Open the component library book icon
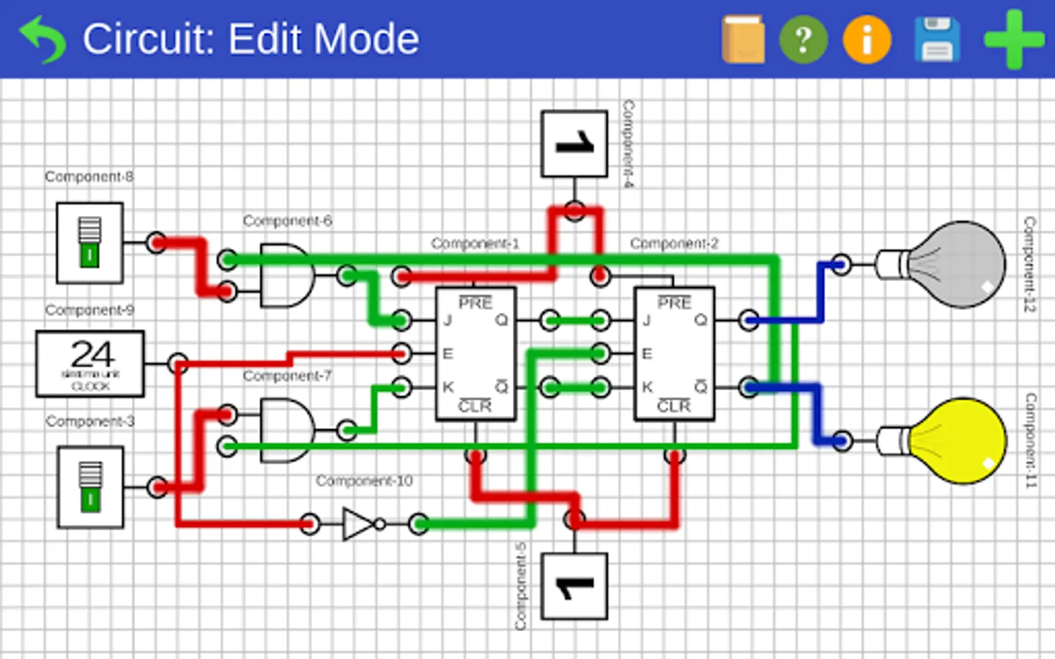Viewport: 1055px width, 659px height. coord(743,39)
